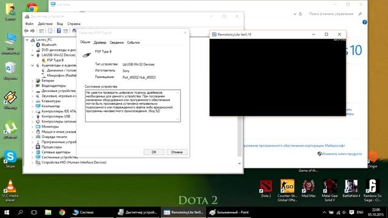Click the Системные устройства icon
This screenshot has height=218, width=388.
click(38, 157)
